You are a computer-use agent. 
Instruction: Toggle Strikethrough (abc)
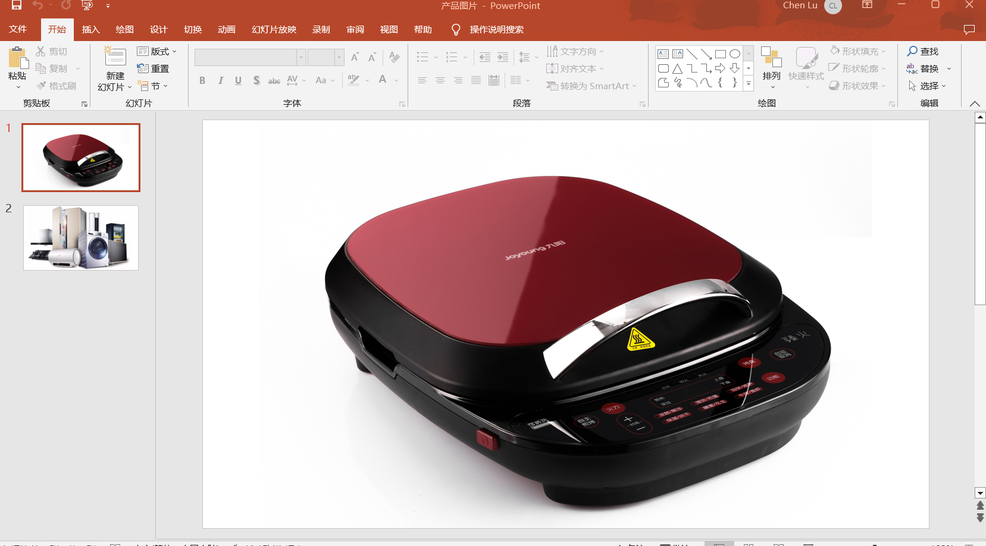[x=274, y=80]
